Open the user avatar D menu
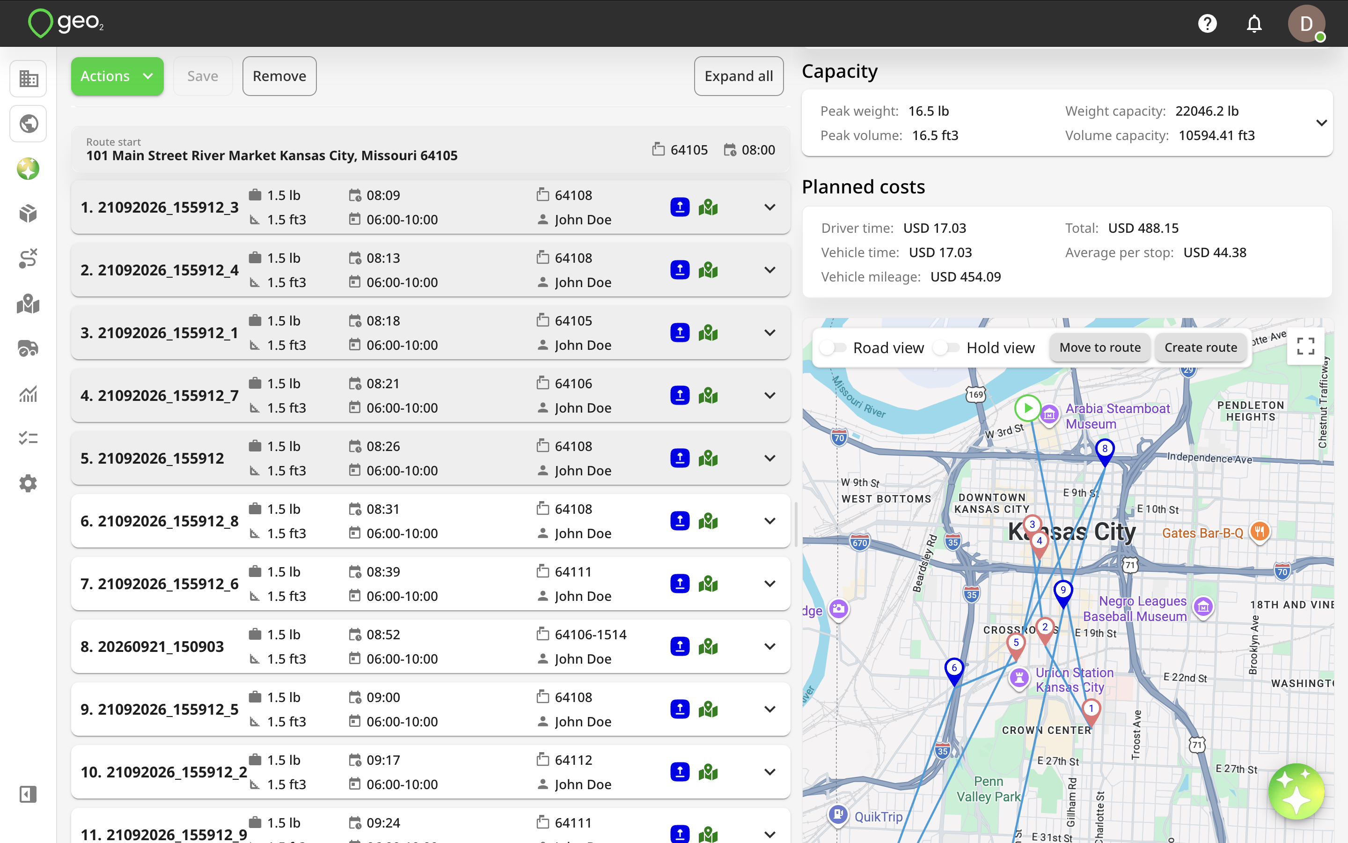Viewport: 1348px width, 843px height. click(x=1306, y=23)
